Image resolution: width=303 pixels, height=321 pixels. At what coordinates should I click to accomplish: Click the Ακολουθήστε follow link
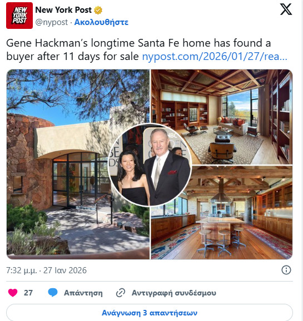click(x=101, y=22)
